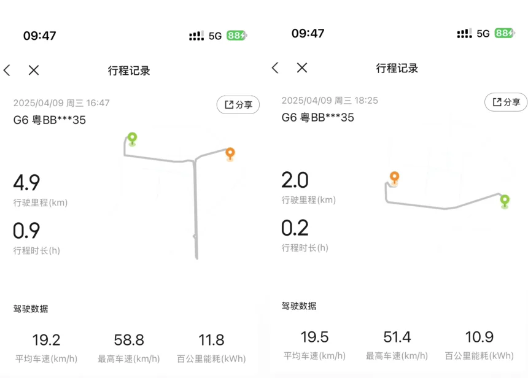This screenshot has height=378, width=528.
Task: Tap the right screen's 5G signal indicator
Action: pos(483,33)
